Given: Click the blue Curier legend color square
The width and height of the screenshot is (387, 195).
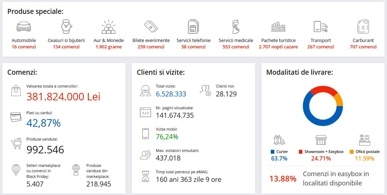Looking at the screenshot, I should [273, 152].
